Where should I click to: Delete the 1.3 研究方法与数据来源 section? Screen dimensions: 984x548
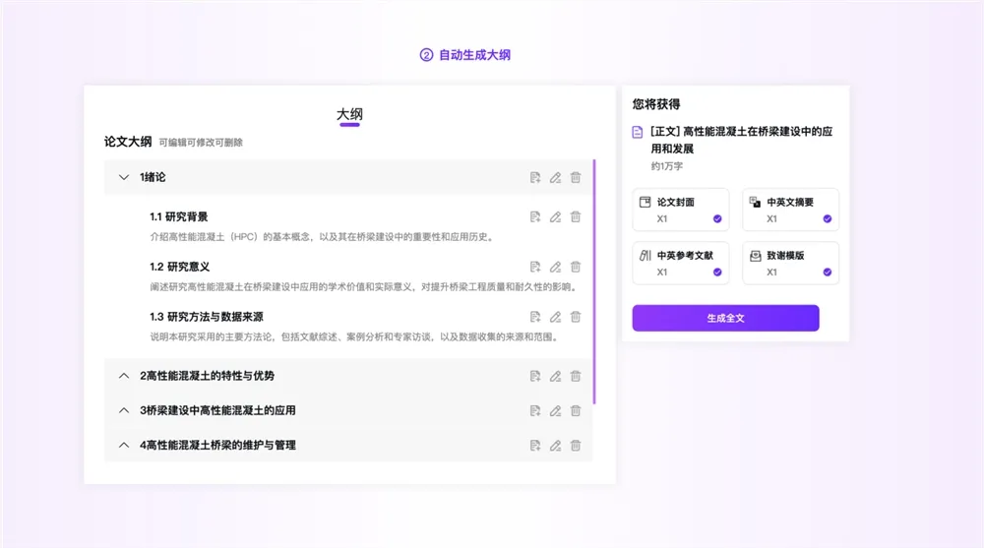[576, 317]
